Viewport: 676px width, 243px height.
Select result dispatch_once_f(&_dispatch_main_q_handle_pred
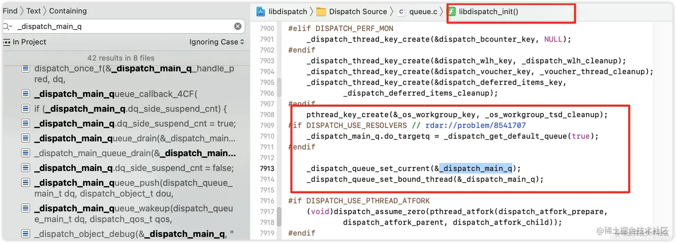(134, 74)
